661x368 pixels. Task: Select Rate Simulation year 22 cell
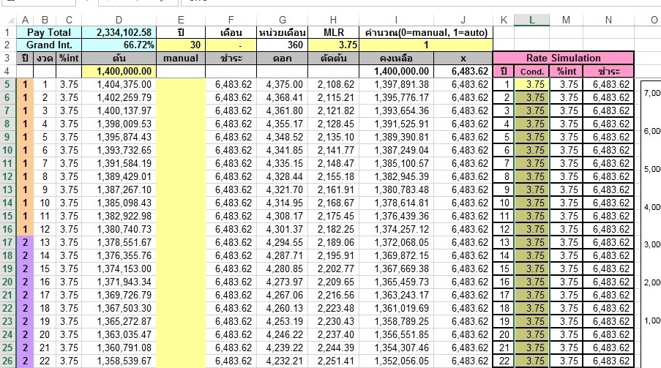click(504, 361)
